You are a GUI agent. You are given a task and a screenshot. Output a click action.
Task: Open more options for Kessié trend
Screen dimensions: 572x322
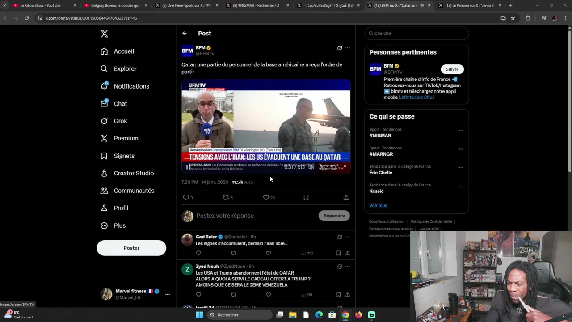pyautogui.click(x=461, y=186)
